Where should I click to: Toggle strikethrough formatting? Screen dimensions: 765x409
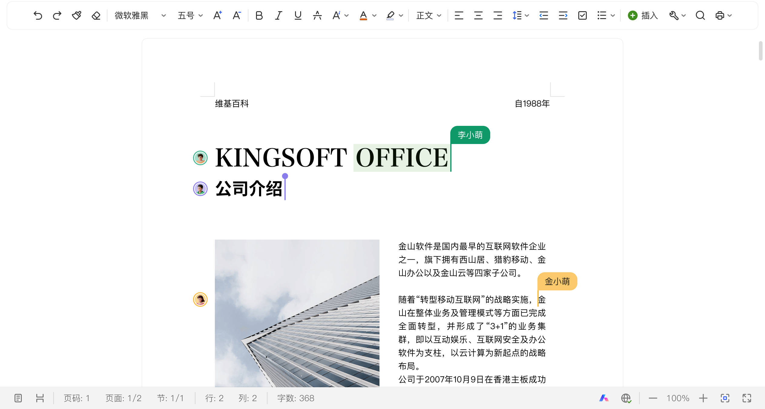click(317, 15)
